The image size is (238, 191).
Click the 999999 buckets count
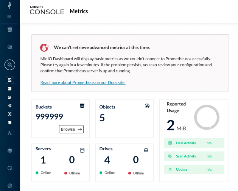(x=49, y=116)
